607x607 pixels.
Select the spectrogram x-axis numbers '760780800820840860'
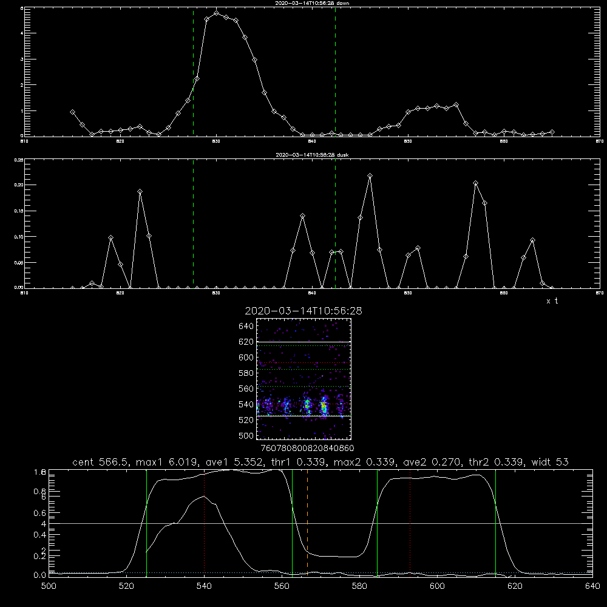point(307,449)
